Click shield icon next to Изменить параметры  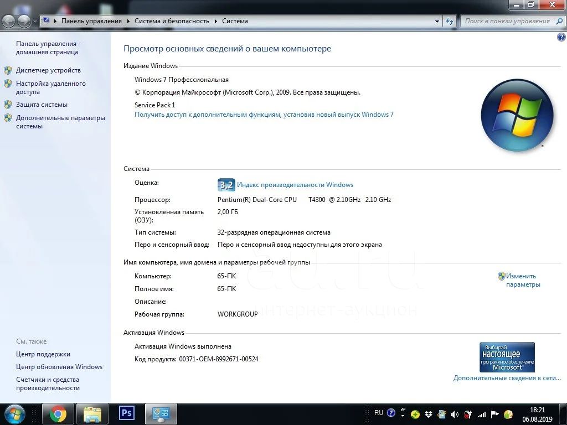tap(501, 276)
